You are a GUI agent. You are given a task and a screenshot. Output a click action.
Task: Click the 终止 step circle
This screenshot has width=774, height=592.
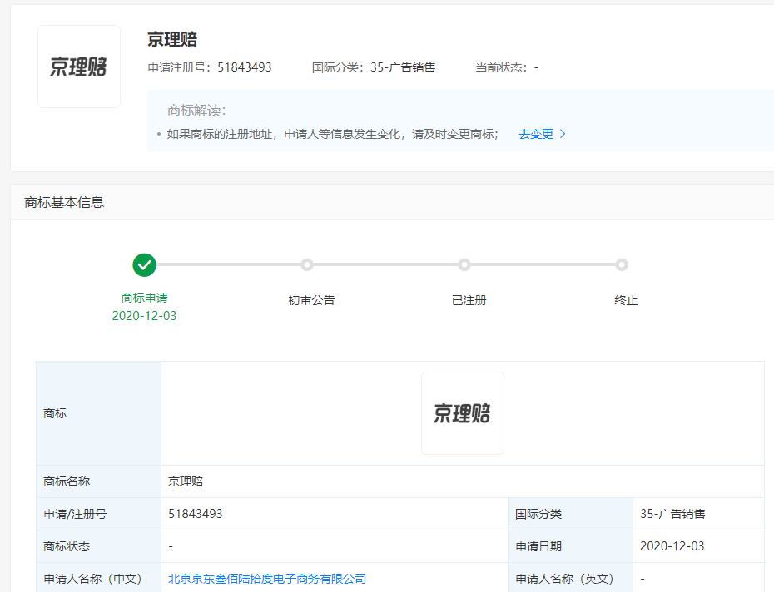622,265
